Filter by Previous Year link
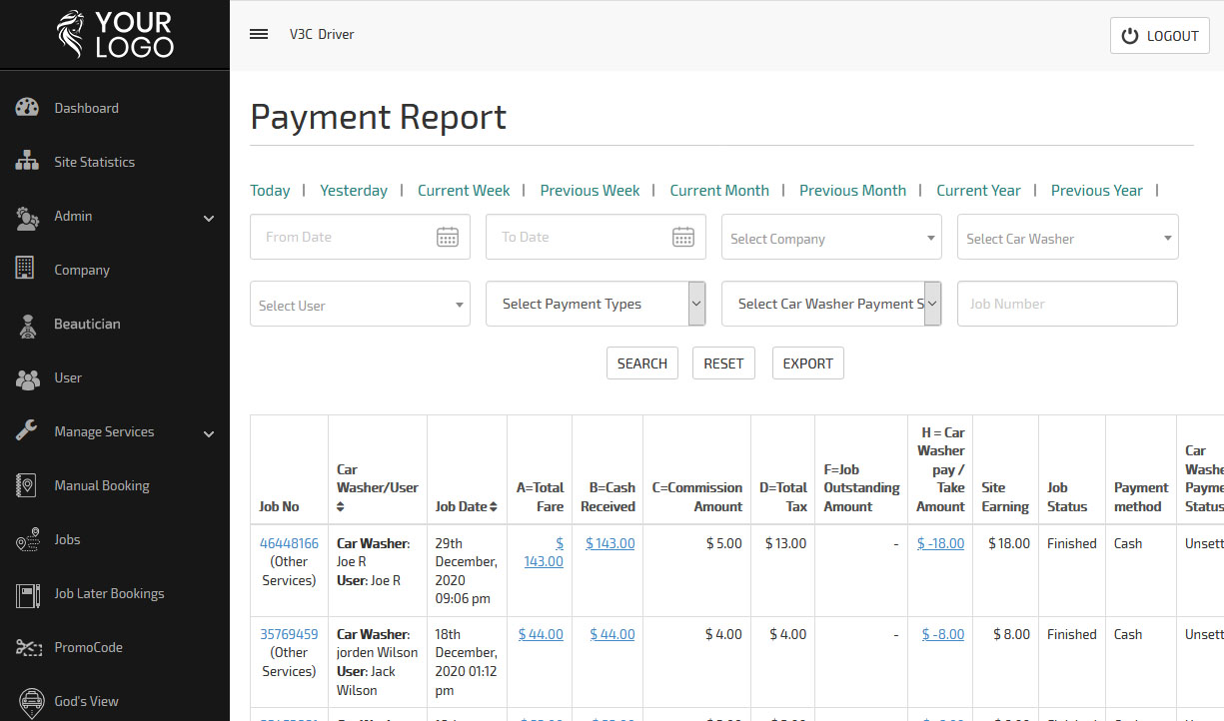The image size is (1224, 721). pyautogui.click(x=1096, y=191)
